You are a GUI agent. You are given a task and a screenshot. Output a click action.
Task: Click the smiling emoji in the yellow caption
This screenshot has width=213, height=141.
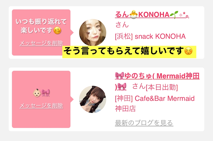point(188,51)
